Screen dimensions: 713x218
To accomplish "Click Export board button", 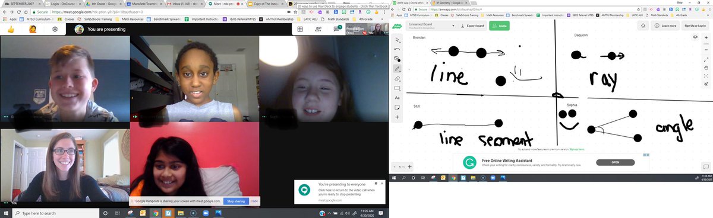I will (x=472, y=26).
